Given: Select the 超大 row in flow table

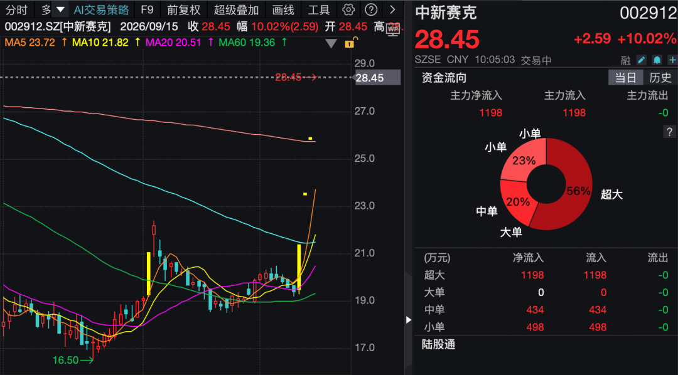Looking at the screenshot, I should click(x=546, y=275).
